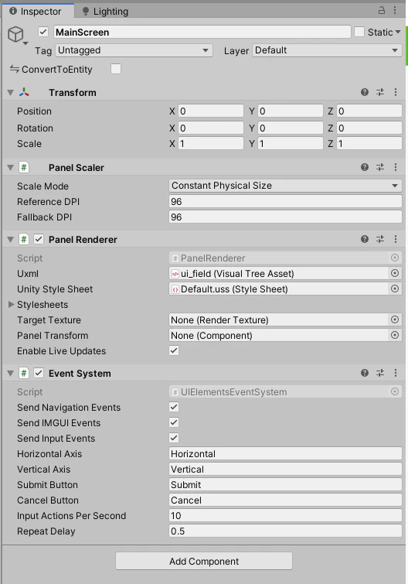Viewport: 408px width, 584px height.
Task: Toggle Send IMGUI Events checkbox
Action: tap(174, 422)
